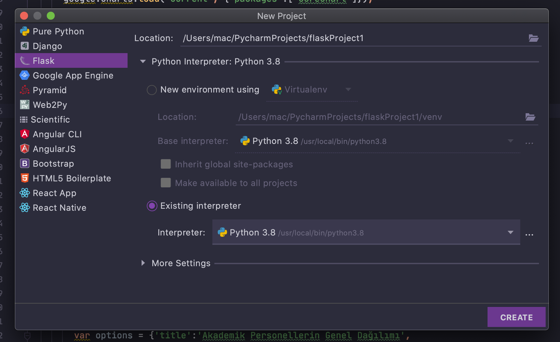Click the Python 3.8 interpreter combo box
Viewport: 560px width, 342px height.
pos(366,232)
